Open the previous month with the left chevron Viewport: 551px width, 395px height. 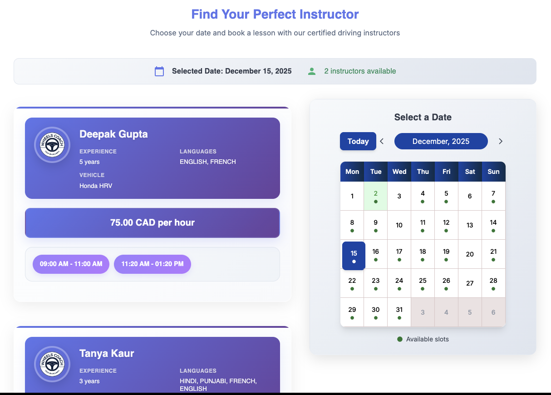[381, 141]
